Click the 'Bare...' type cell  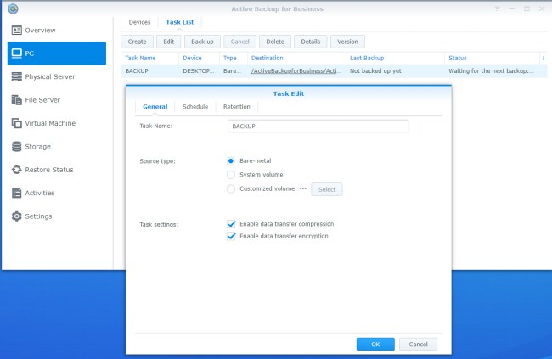(x=232, y=70)
